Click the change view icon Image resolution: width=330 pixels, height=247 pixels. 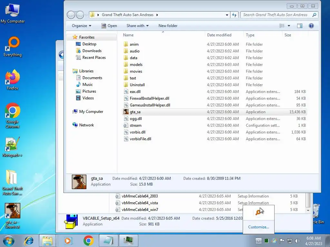(x=282, y=26)
